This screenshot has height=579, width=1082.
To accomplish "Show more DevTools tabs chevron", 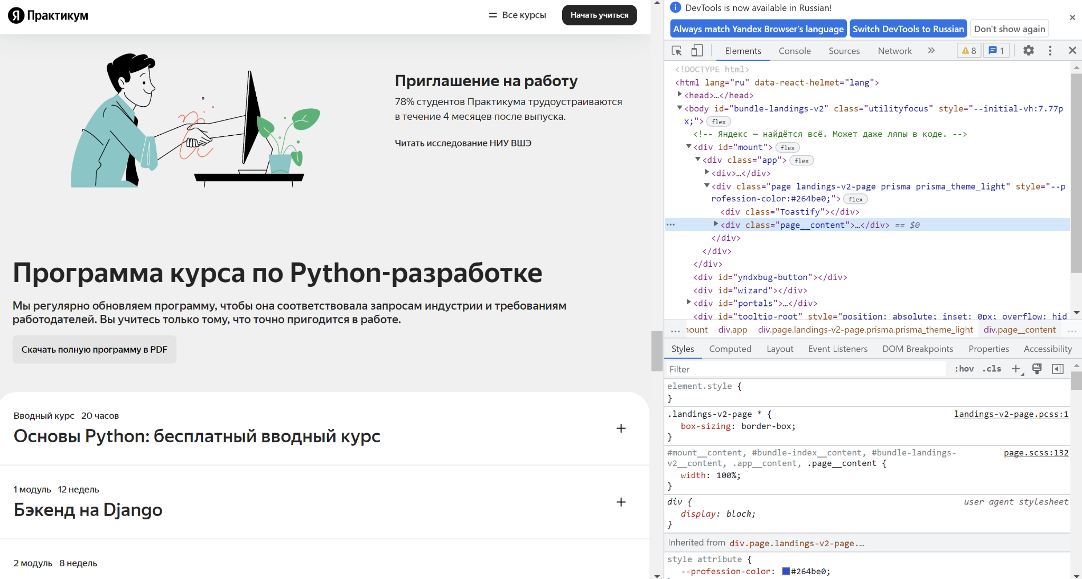I will coord(931,51).
